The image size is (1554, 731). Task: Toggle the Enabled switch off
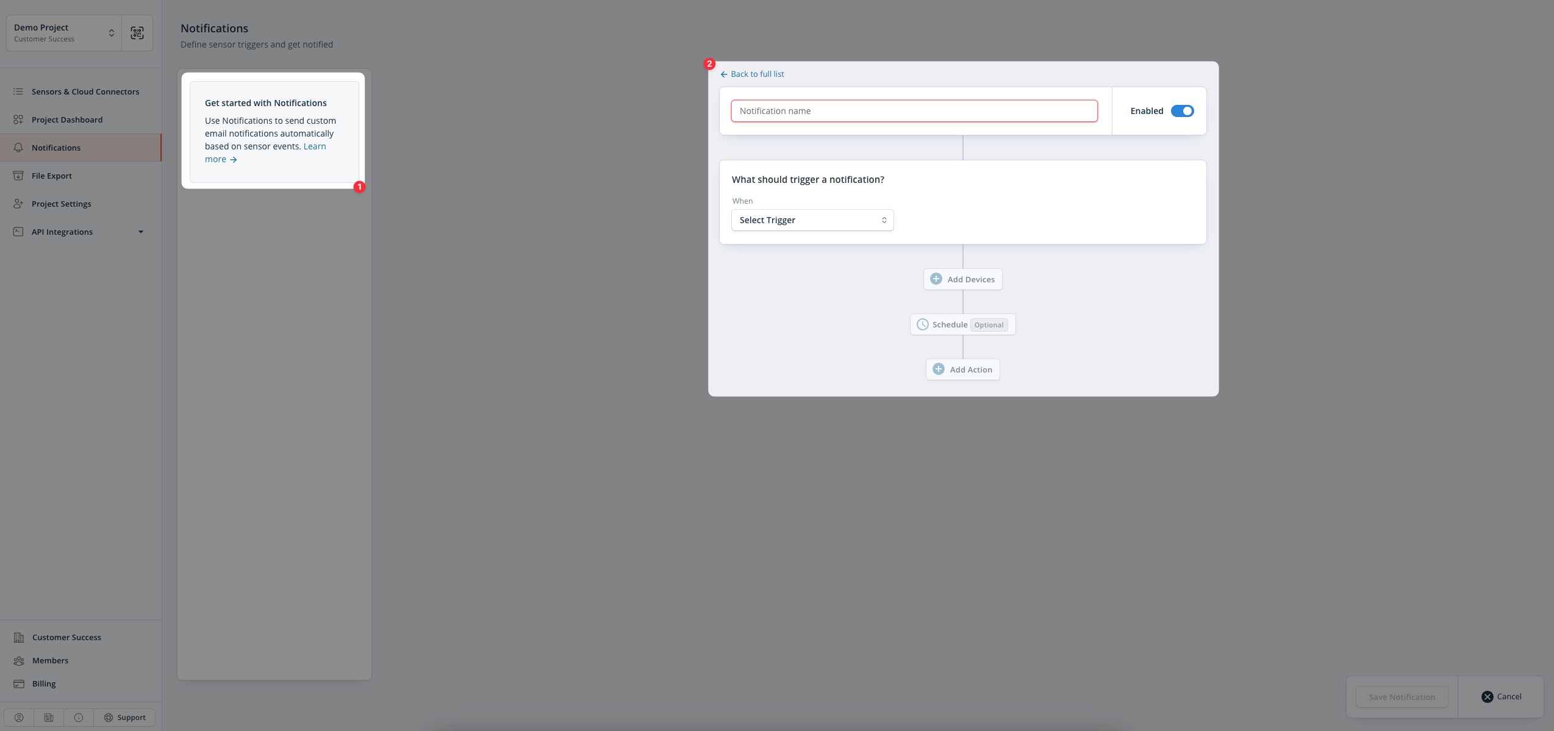(x=1182, y=111)
